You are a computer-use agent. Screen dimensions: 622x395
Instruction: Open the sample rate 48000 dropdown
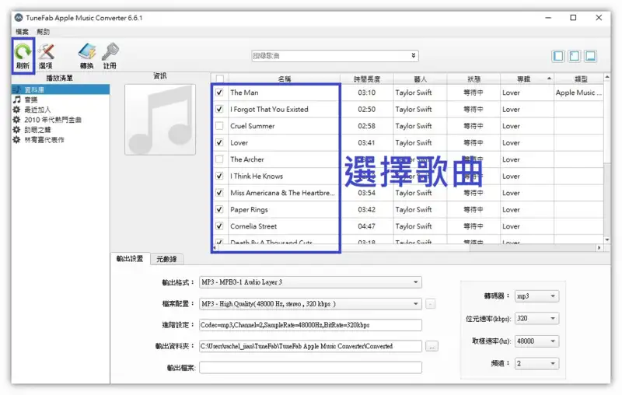point(536,341)
